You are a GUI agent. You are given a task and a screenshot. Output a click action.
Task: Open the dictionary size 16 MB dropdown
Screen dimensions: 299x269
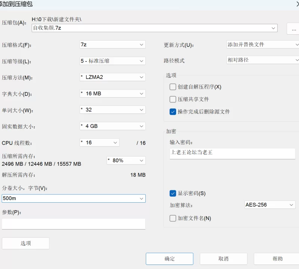pos(112,94)
